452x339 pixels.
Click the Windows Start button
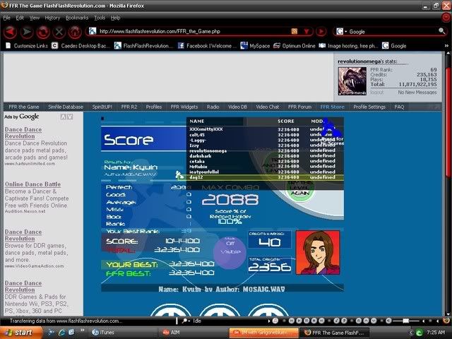pyautogui.click(x=20, y=331)
